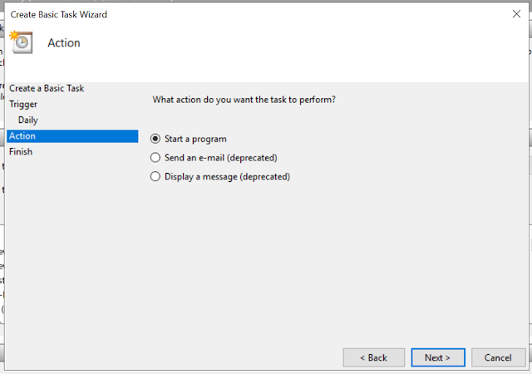
Task: Choose the Send an e-mail radio circle
Action: [x=155, y=158]
